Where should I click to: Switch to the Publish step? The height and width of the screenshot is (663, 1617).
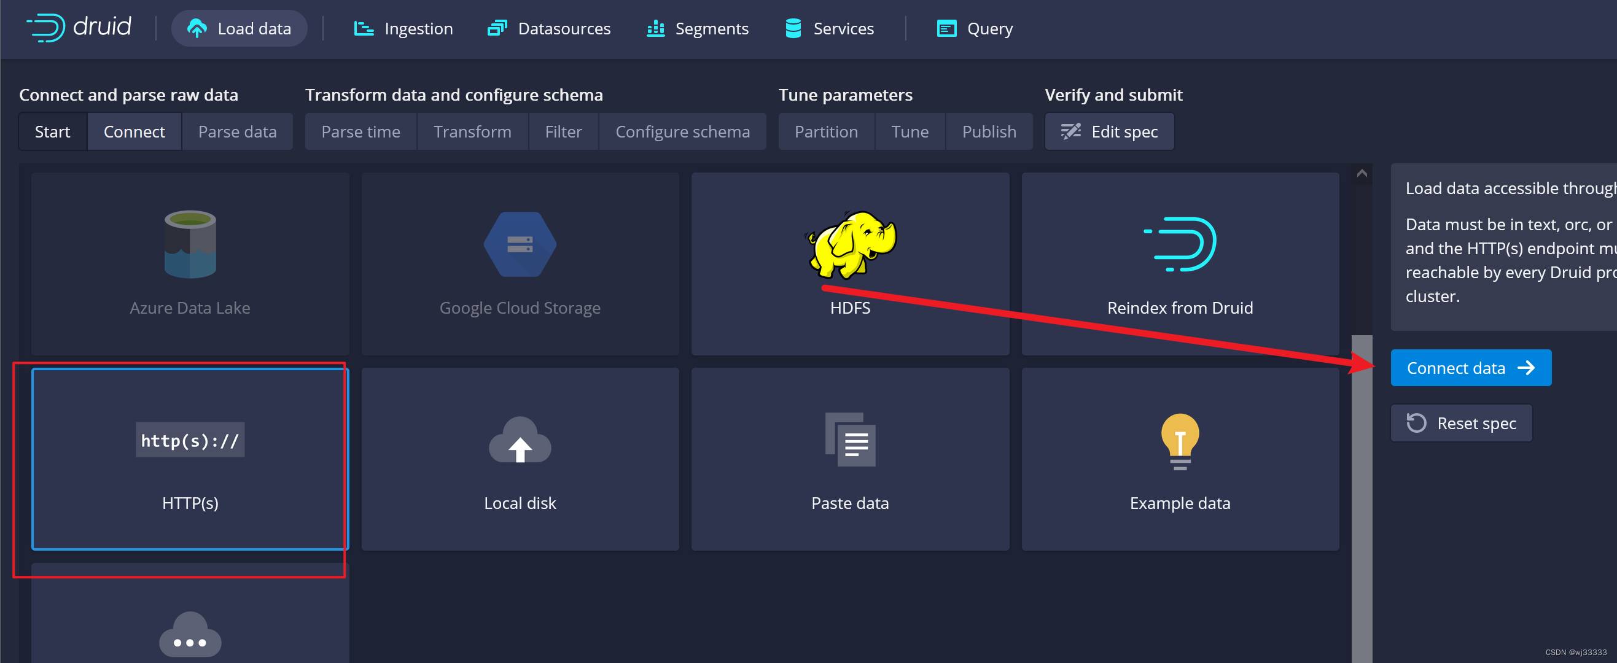click(x=989, y=132)
